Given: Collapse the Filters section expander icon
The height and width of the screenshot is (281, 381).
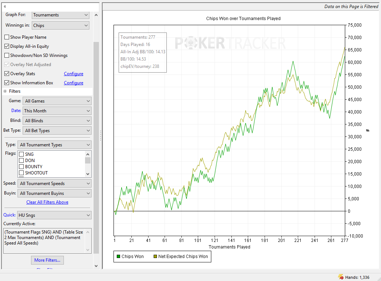Looking at the screenshot, I should (x=5, y=91).
